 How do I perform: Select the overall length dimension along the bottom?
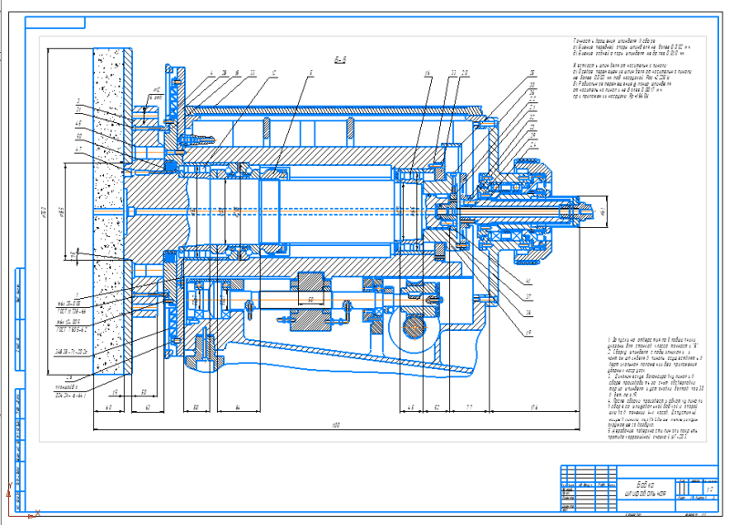coord(336,425)
